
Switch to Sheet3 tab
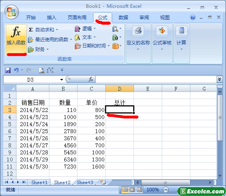pyautogui.click(x=85, y=182)
